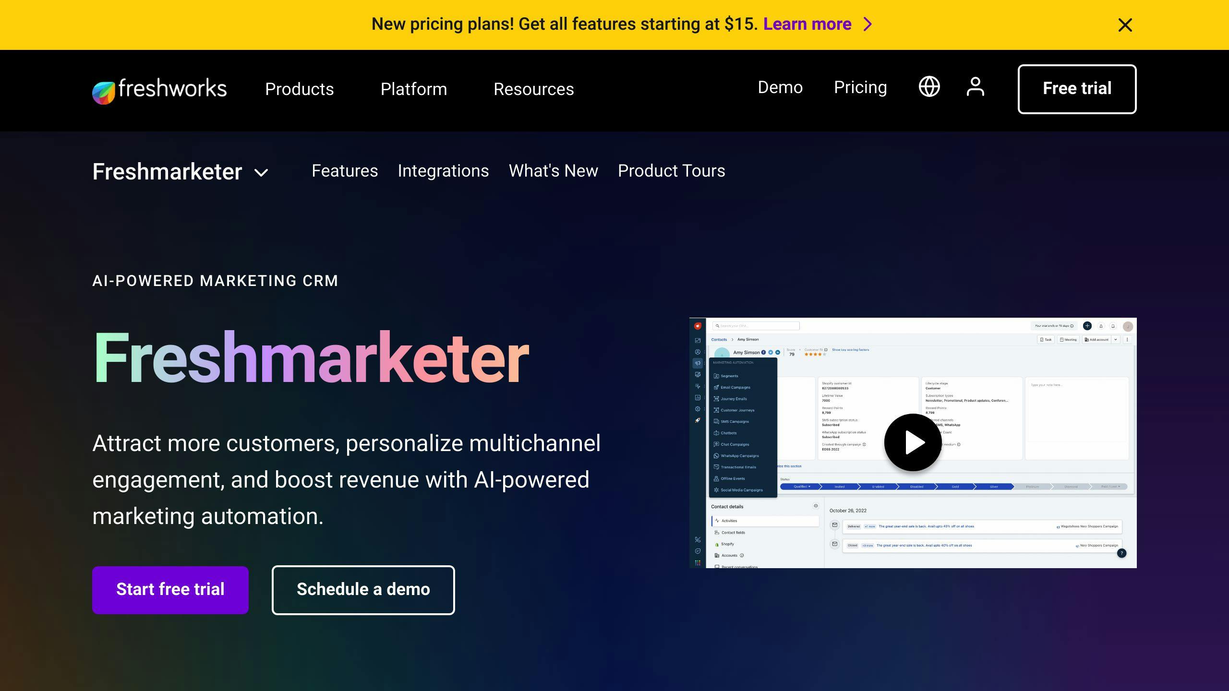Expand the Platform navigation menu
This screenshot has height=691, width=1229.
tap(414, 89)
